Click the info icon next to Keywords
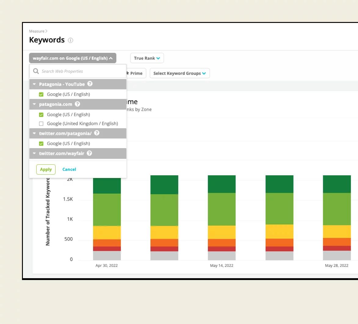358x324 pixels. 71,40
